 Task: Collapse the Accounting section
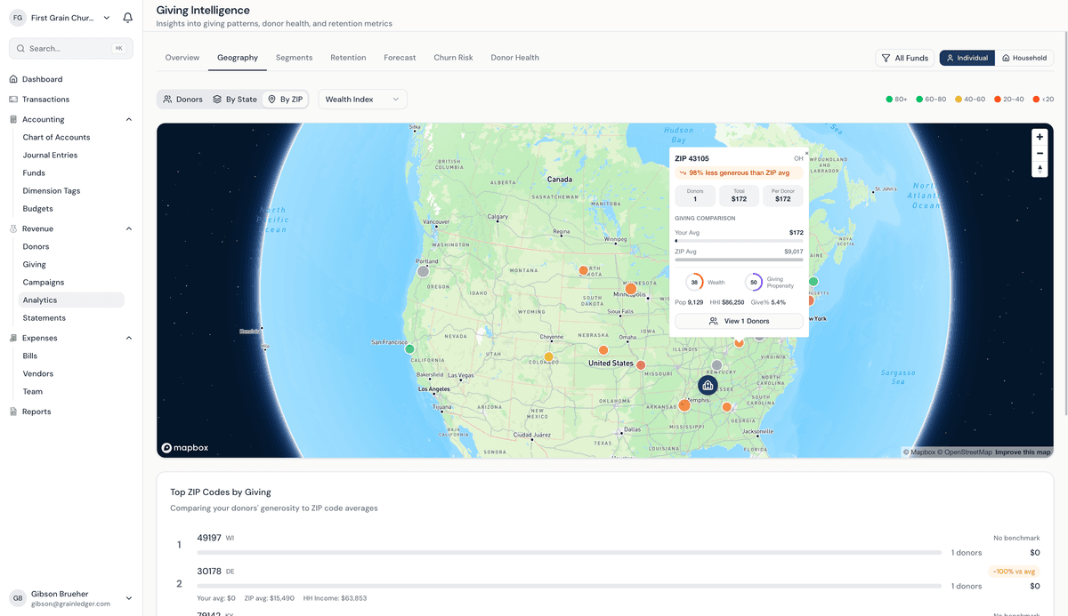point(128,119)
